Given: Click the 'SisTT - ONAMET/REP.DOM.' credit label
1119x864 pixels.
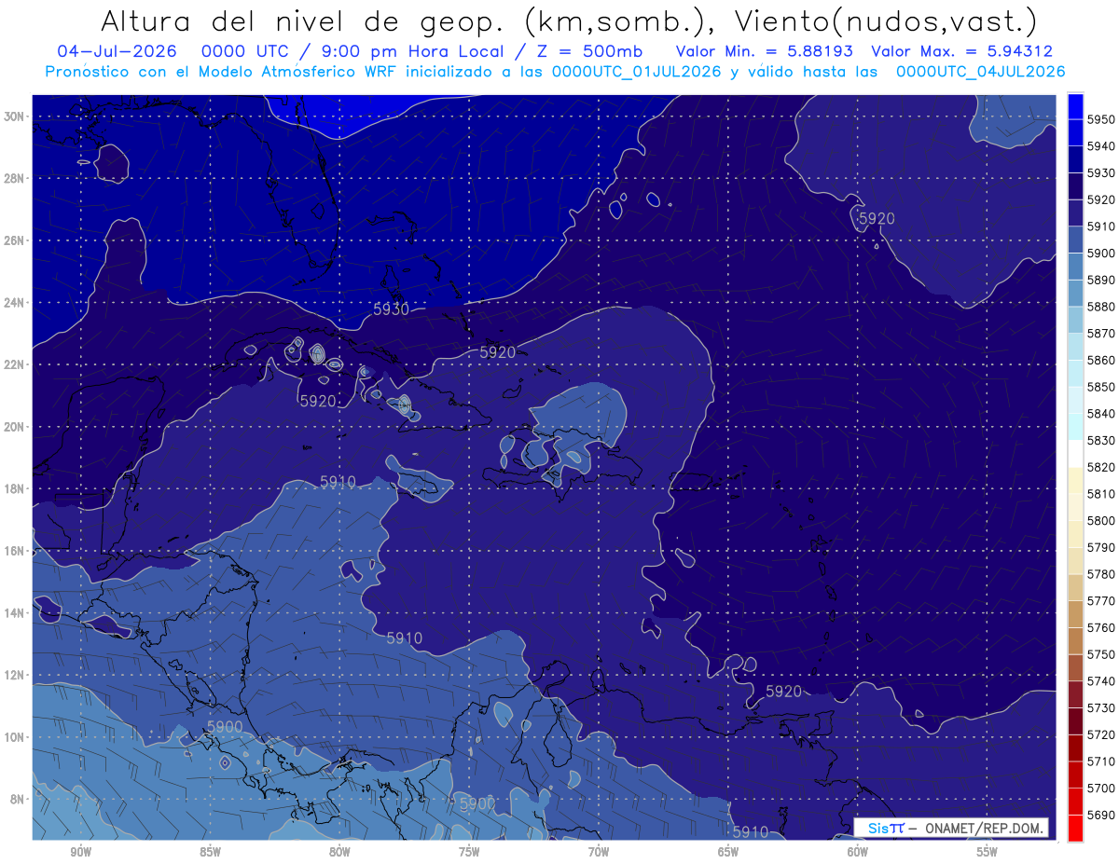Looking at the screenshot, I should click(951, 828).
